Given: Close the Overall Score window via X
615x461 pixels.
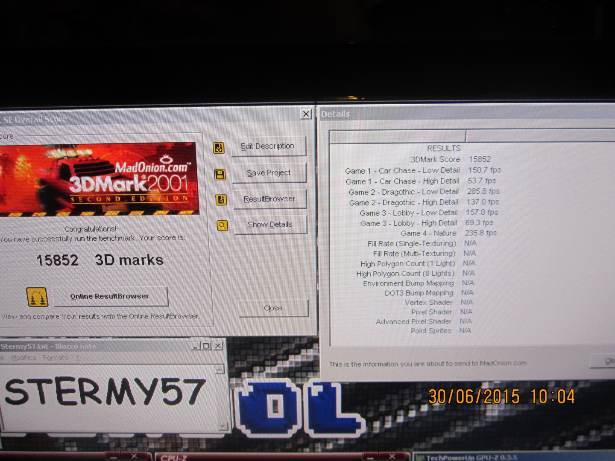Looking at the screenshot, I should tap(306, 114).
